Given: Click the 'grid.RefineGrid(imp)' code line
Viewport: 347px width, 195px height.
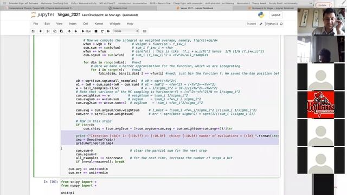Looking at the screenshot, I should click(94, 143).
